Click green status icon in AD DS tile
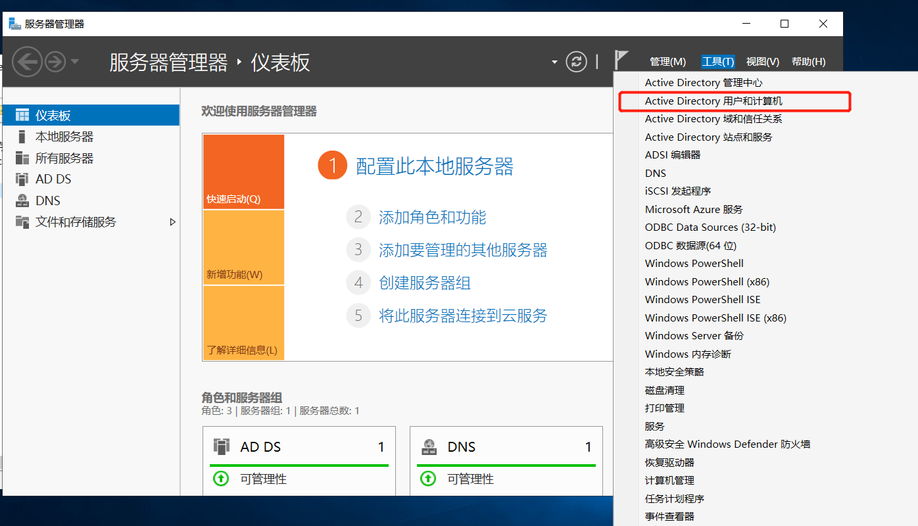The image size is (918, 526). pyautogui.click(x=221, y=479)
